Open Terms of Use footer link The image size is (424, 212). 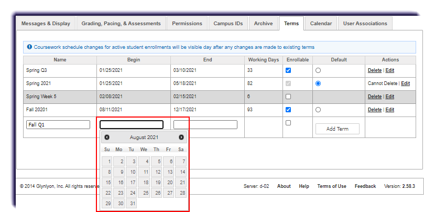(332, 186)
